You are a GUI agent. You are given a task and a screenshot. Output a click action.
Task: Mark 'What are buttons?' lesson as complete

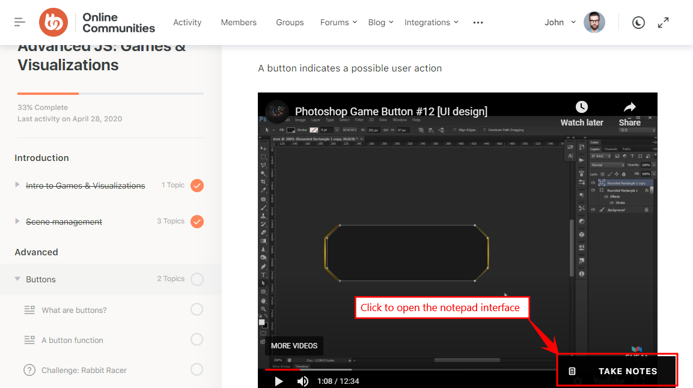pos(197,309)
